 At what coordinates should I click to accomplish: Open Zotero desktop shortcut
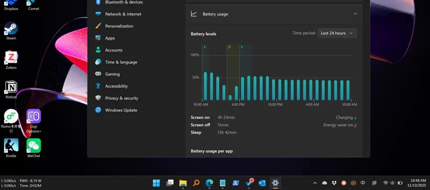[x=11, y=60]
